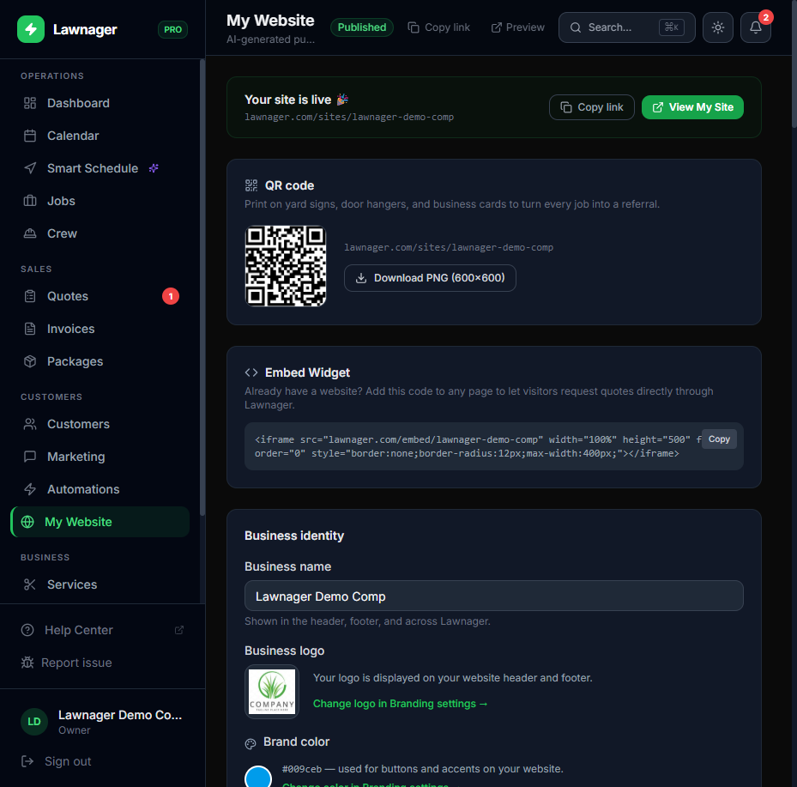Click the Business name input field
Image resolution: width=797 pixels, height=787 pixels.
494,596
